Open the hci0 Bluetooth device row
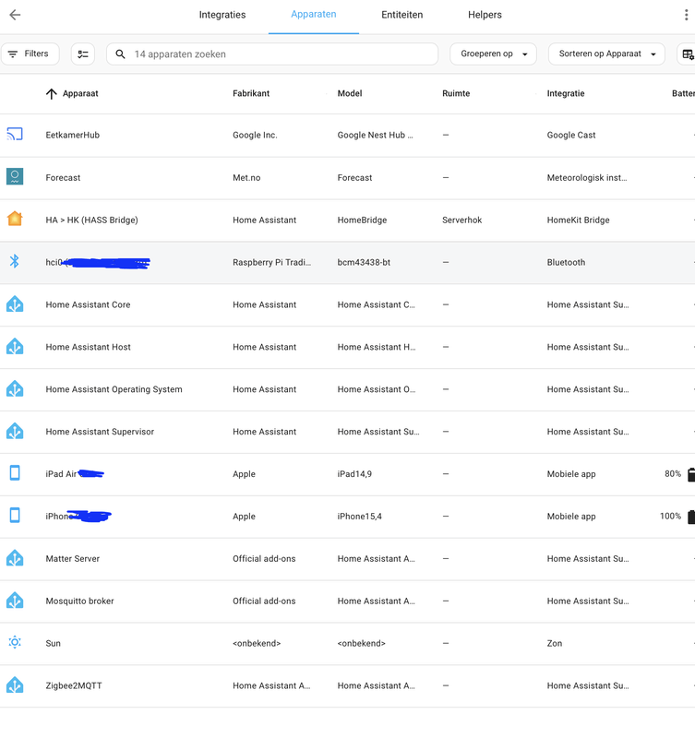695x738 pixels. [347, 262]
